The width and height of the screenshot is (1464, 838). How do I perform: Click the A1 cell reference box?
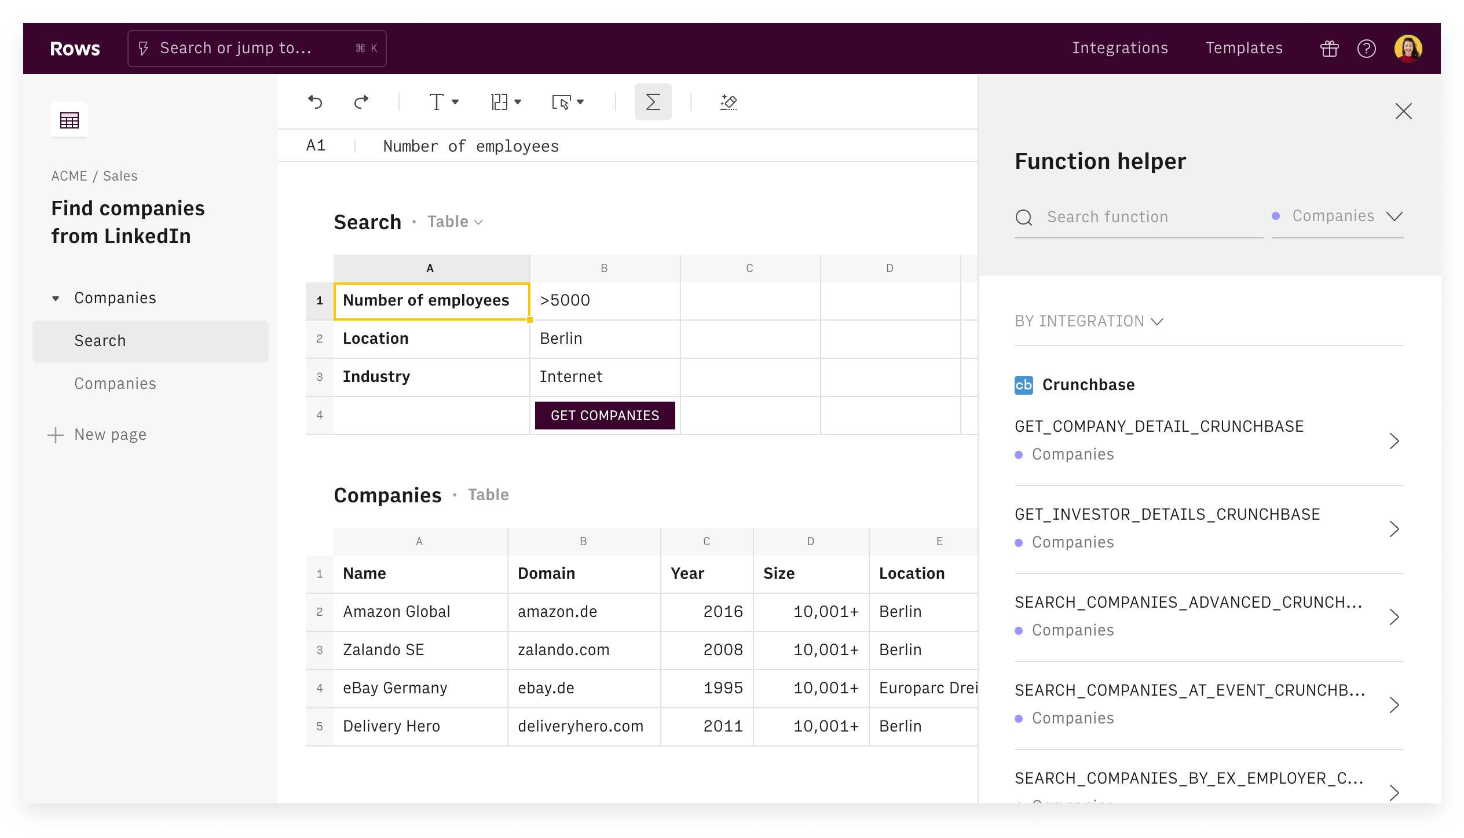click(x=316, y=146)
